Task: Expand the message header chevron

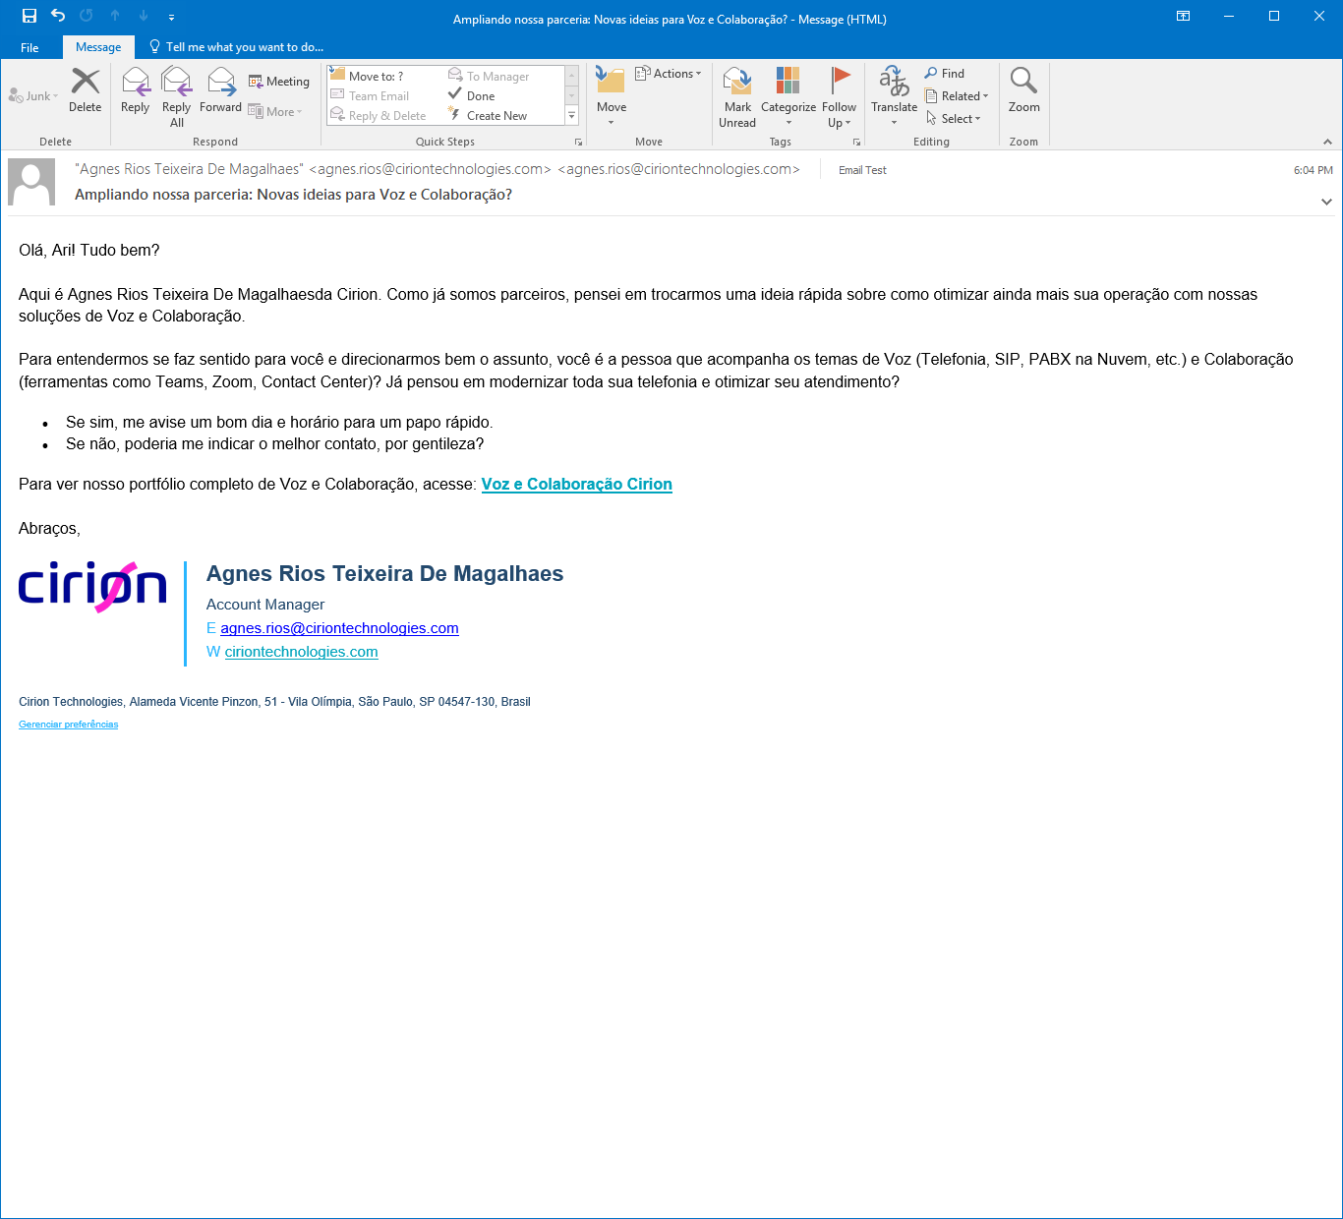Action: (x=1326, y=202)
